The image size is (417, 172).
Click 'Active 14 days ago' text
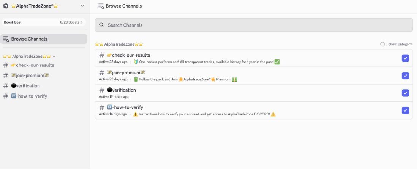[x=113, y=114]
